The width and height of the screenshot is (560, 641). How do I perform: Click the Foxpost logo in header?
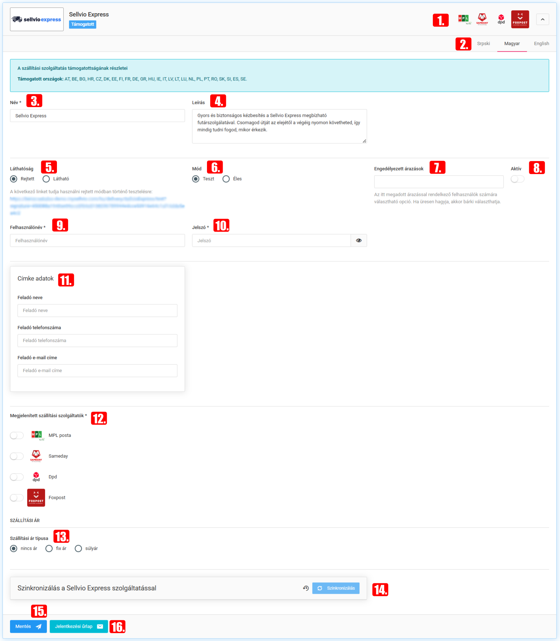520,19
